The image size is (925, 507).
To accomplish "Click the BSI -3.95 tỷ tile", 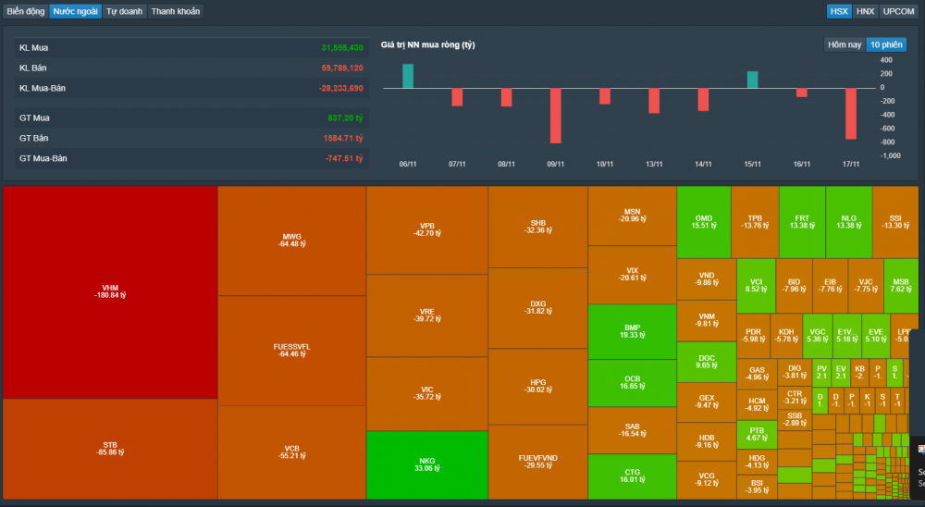I will pos(757,487).
